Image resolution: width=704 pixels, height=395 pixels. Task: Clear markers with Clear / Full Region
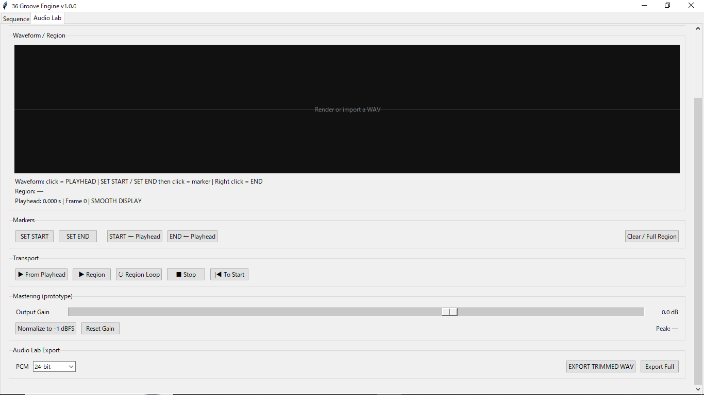click(x=652, y=237)
